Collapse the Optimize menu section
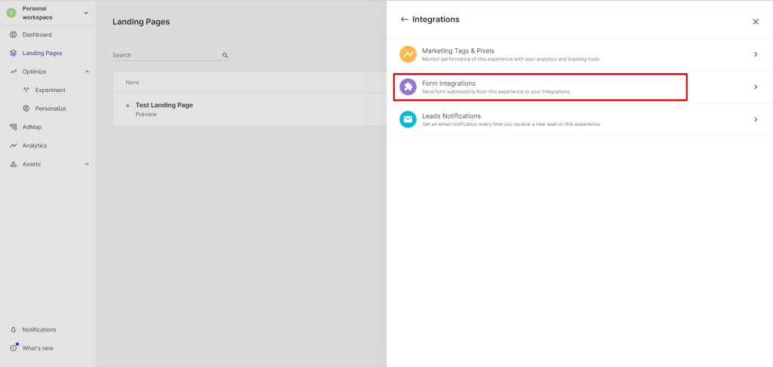Image resolution: width=773 pixels, height=367 pixels. [x=87, y=72]
